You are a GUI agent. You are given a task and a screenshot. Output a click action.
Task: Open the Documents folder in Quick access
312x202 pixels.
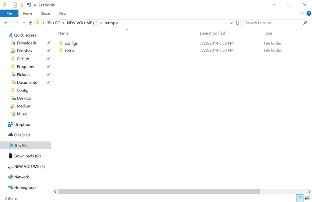tap(27, 82)
